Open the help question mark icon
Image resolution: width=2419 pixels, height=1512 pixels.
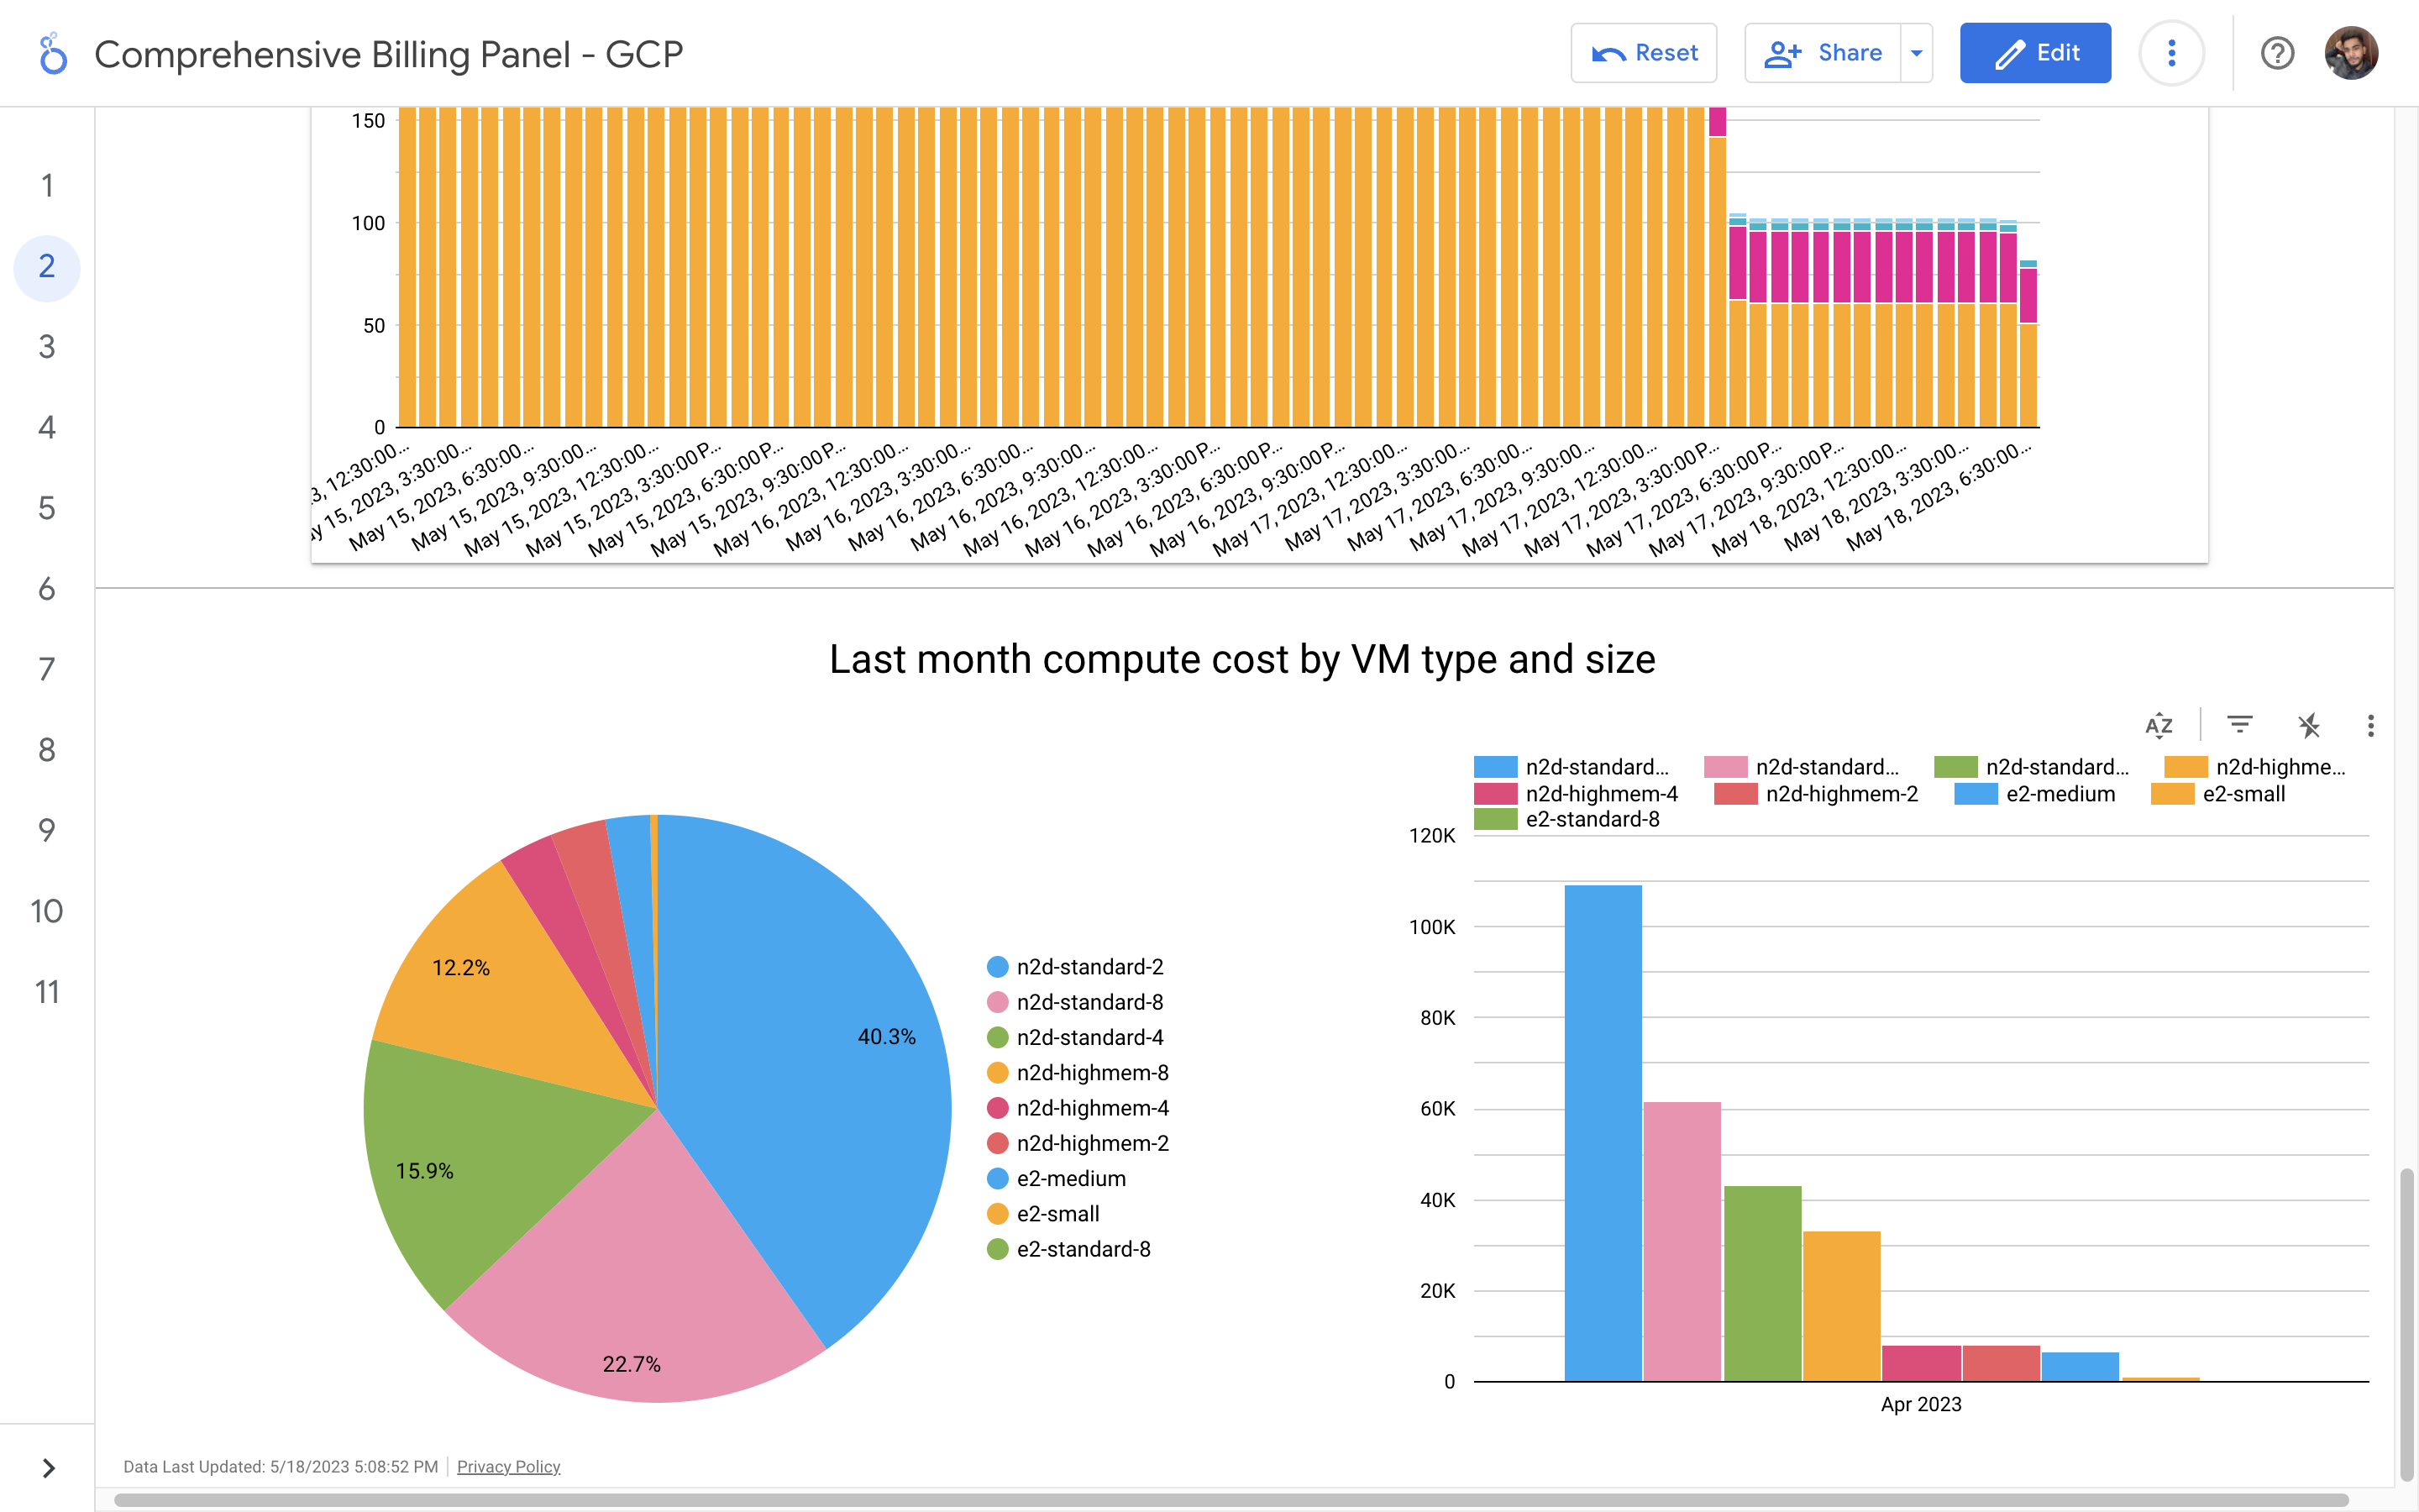(2277, 53)
